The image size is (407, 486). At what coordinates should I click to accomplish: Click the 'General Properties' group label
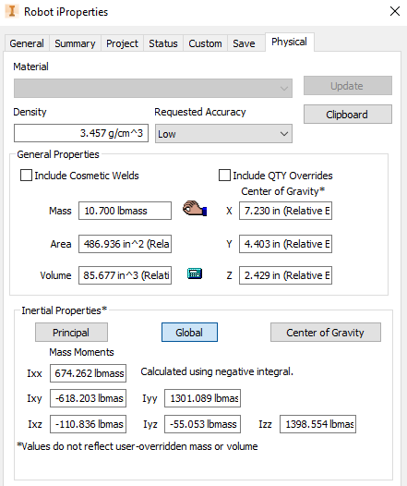click(58, 154)
